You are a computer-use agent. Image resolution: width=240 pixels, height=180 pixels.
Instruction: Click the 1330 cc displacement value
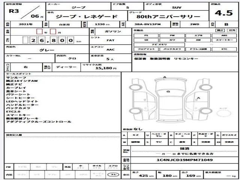pos(102,24)
